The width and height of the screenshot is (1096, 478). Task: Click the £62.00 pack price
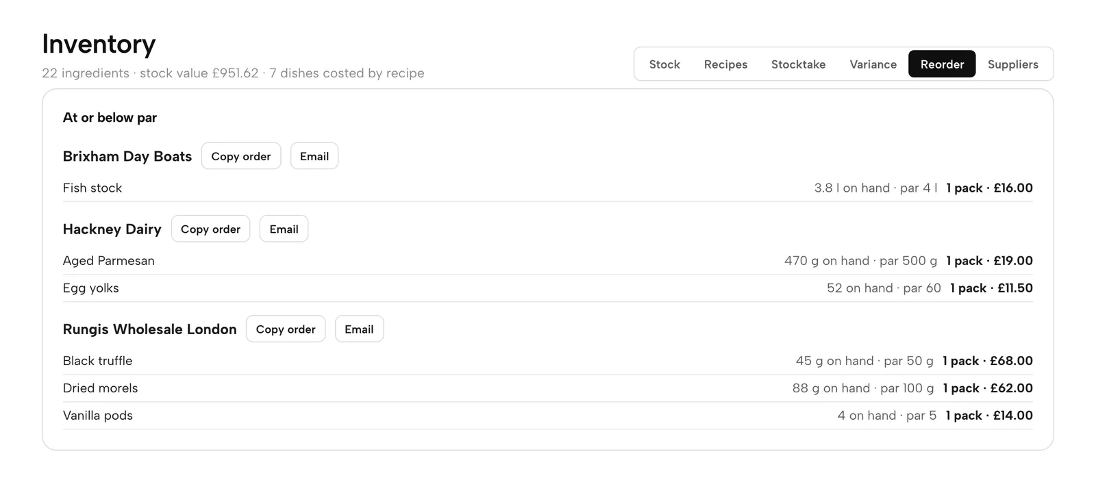pyautogui.click(x=1012, y=388)
